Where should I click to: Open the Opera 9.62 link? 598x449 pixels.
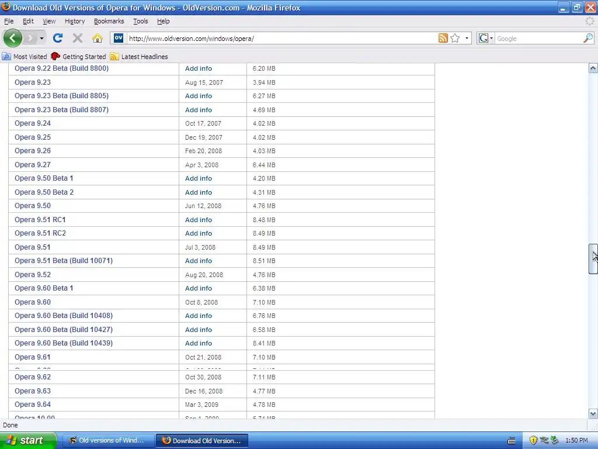[33, 377]
